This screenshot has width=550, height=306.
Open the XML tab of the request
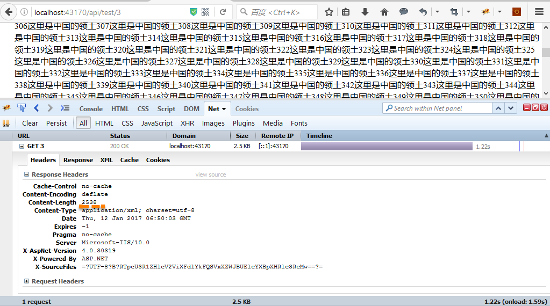pyautogui.click(x=106, y=160)
